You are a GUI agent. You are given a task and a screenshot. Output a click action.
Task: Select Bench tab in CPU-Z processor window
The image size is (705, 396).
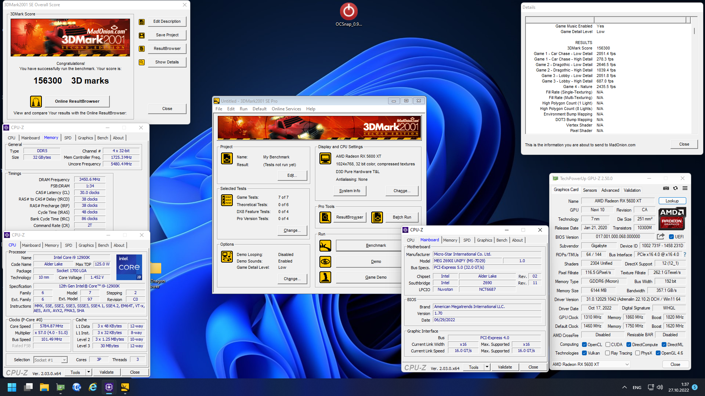(x=103, y=245)
